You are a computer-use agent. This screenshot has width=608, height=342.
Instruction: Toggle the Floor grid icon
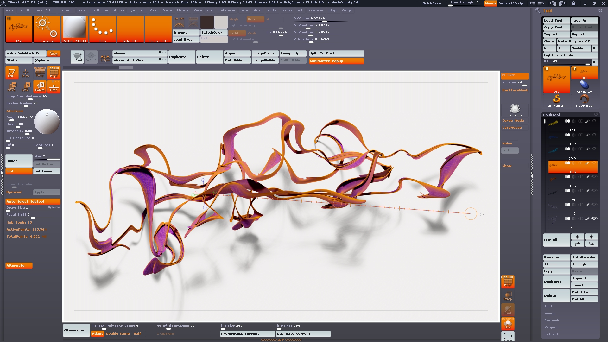click(x=54, y=86)
